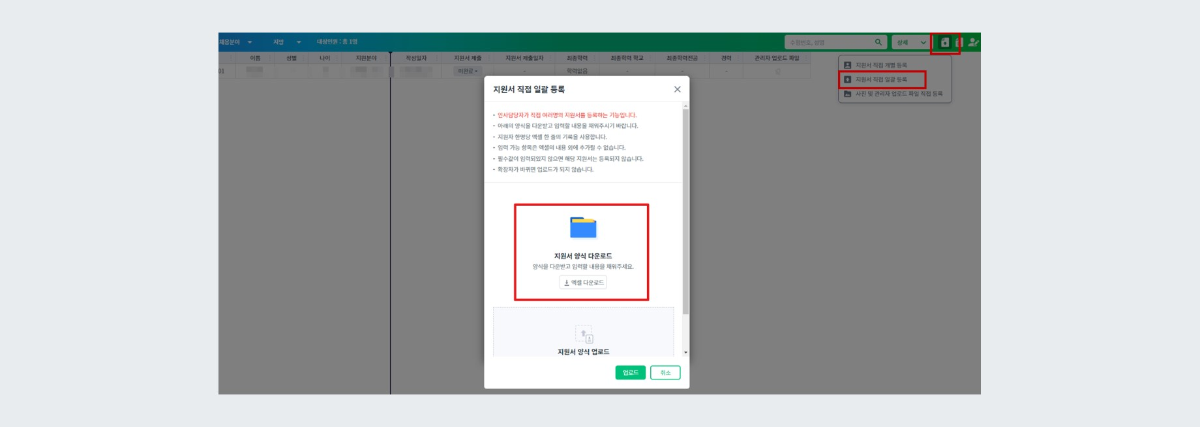1200x427 pixels.
Task: Click the 최종학력전공 column header
Action: [x=682, y=58]
